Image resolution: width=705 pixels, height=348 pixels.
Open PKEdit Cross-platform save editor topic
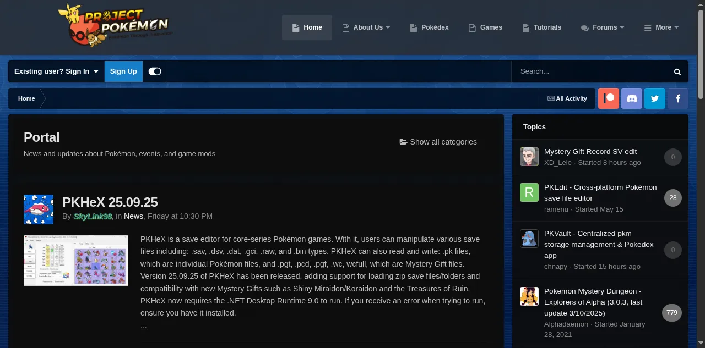pyautogui.click(x=600, y=192)
